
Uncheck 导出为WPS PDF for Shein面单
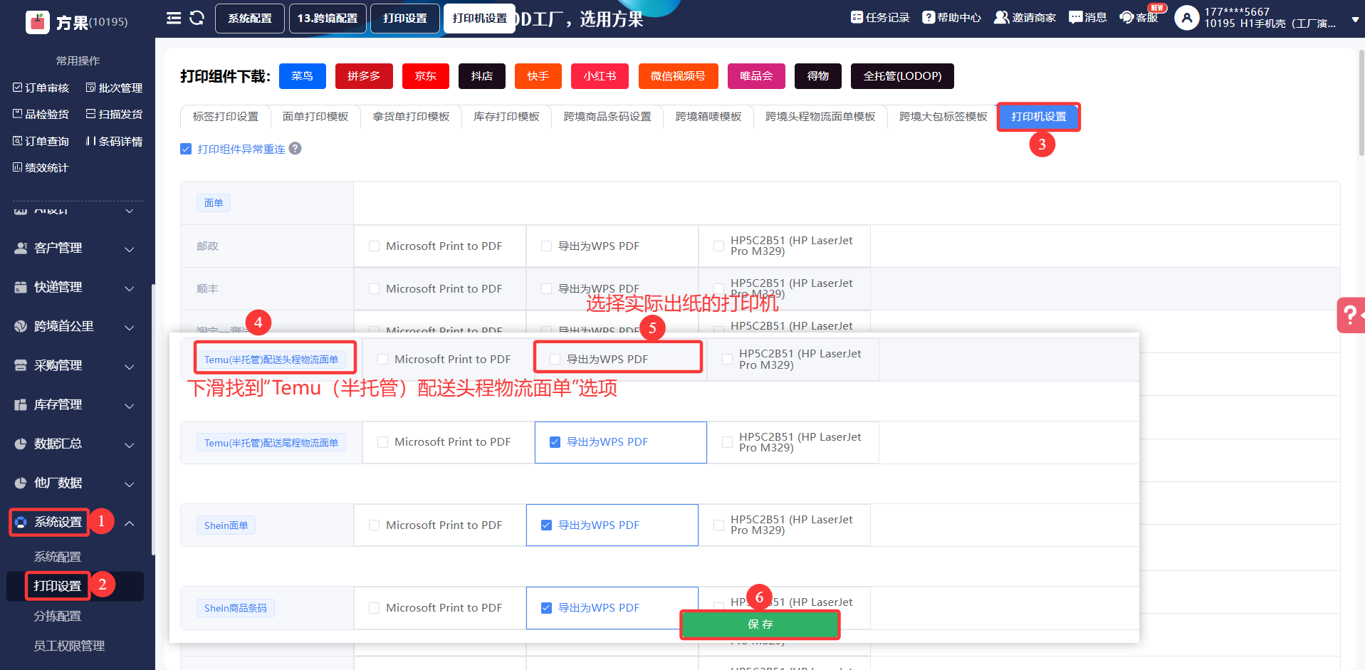[546, 525]
